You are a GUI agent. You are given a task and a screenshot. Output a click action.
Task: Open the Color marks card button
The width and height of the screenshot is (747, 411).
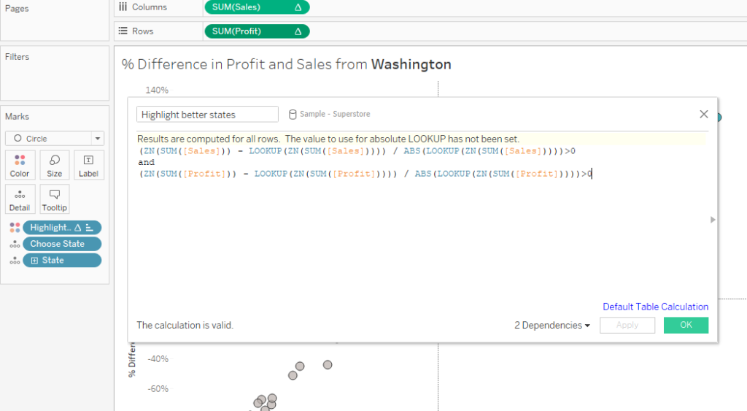(x=20, y=165)
